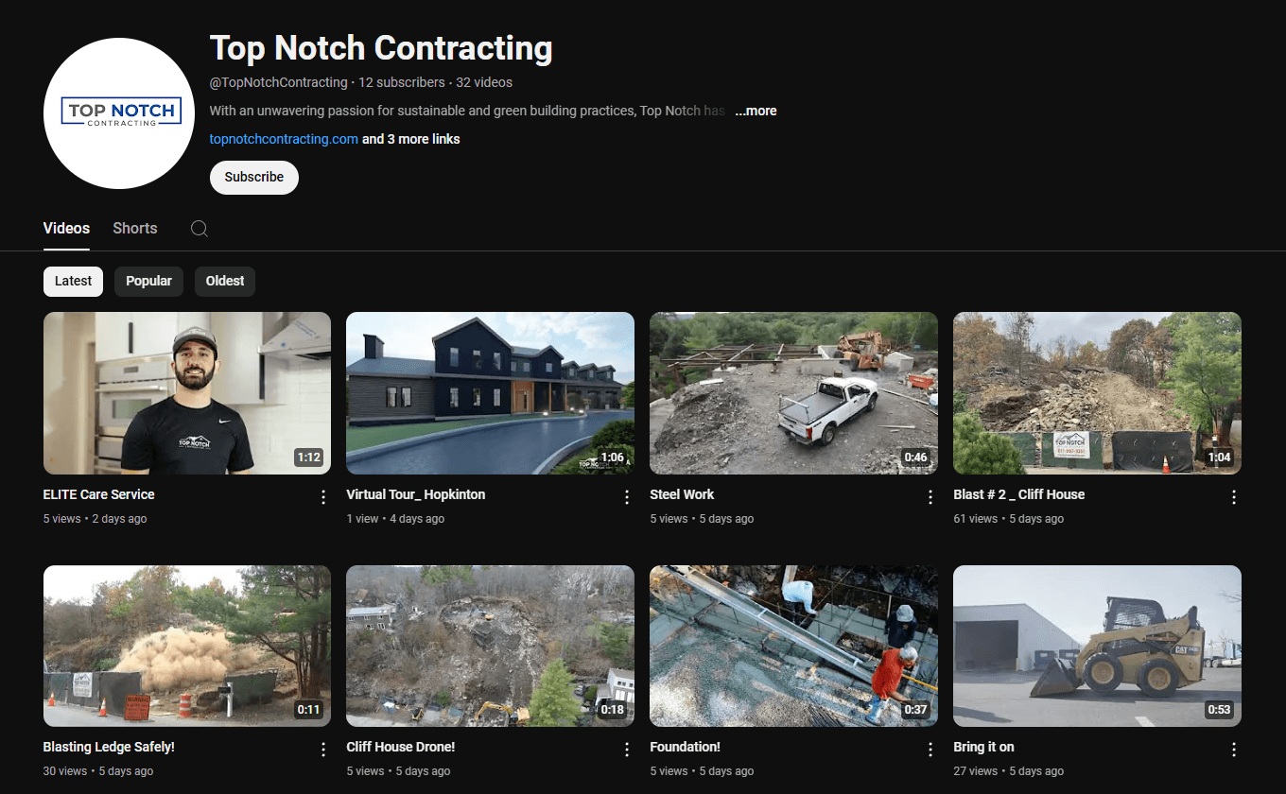Show the 'and 3 more links' list
Viewport: 1286px width, 794px height.
(411, 139)
